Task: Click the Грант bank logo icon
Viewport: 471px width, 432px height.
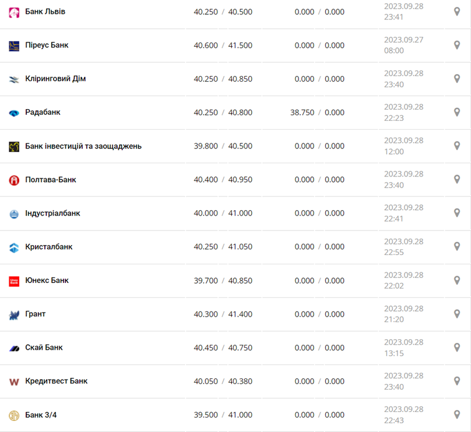Action: (x=14, y=315)
